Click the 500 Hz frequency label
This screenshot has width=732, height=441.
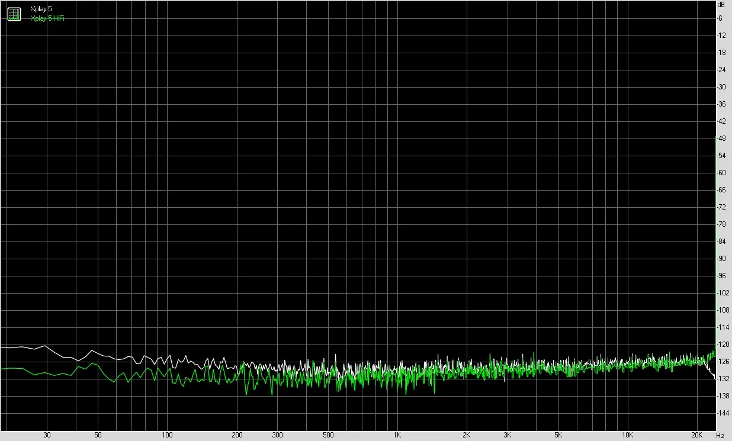tap(328, 435)
